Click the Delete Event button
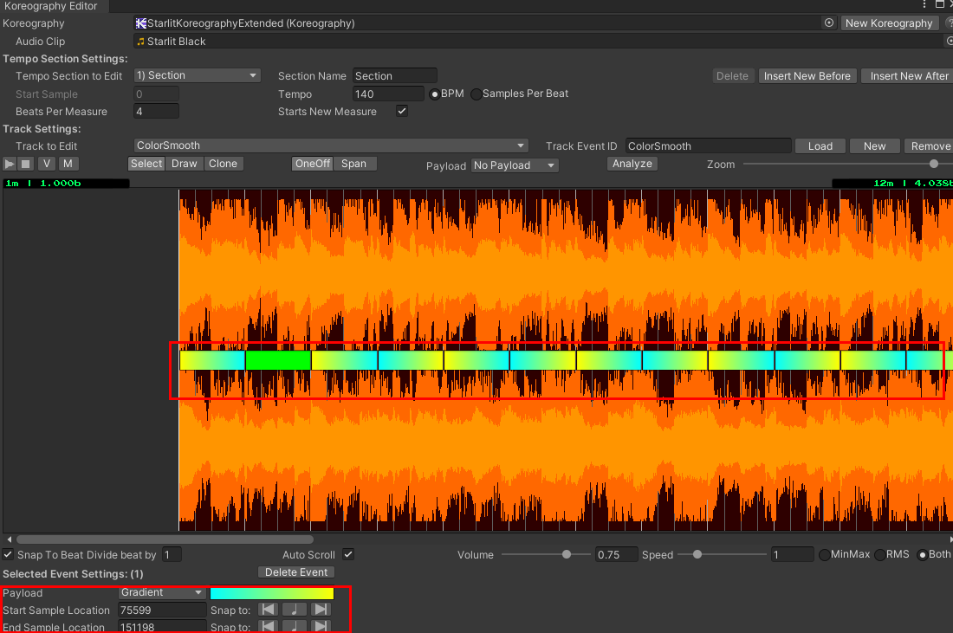The image size is (953, 633). click(x=296, y=572)
